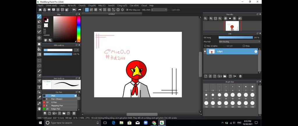This screenshot has height=126, width=298.
Task: Toggle Cạnh mềm checkbox
Action: pos(170,10)
